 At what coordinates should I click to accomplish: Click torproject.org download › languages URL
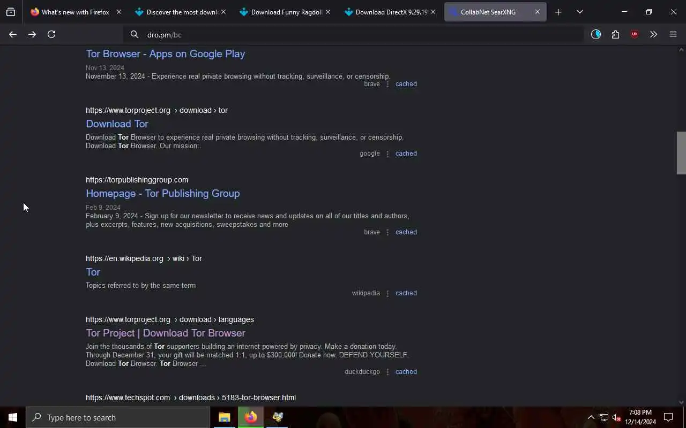click(x=170, y=319)
